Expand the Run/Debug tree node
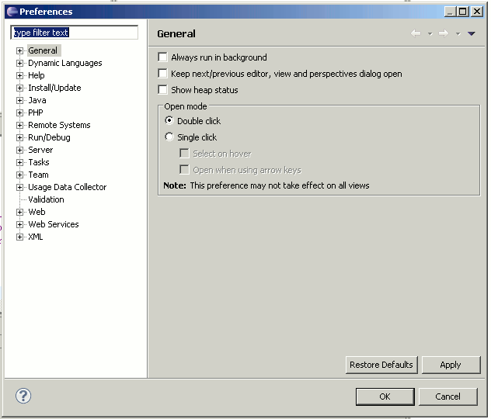The image size is (491, 419). (20, 137)
